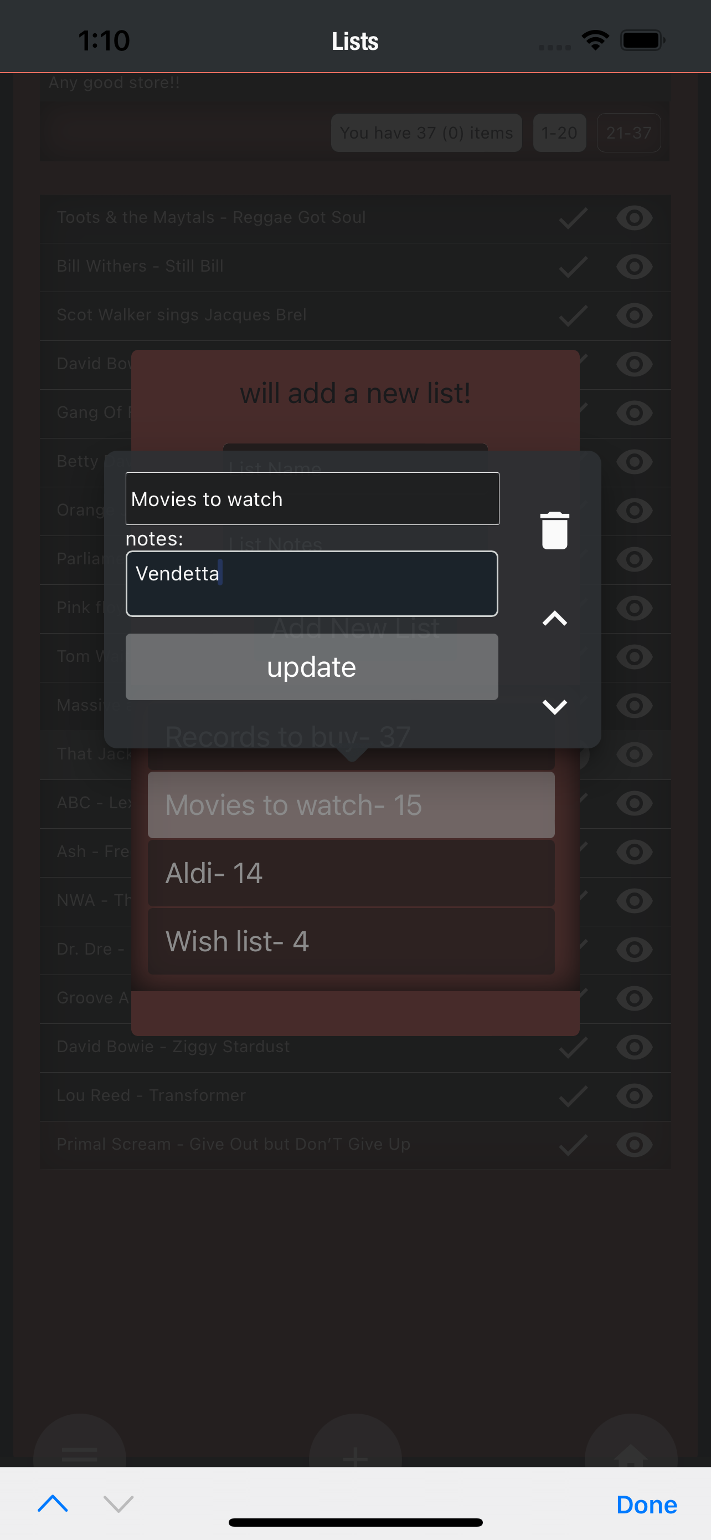711x1540 pixels.
Task: Tap keyboard next-field down arrow
Action: [118, 1503]
